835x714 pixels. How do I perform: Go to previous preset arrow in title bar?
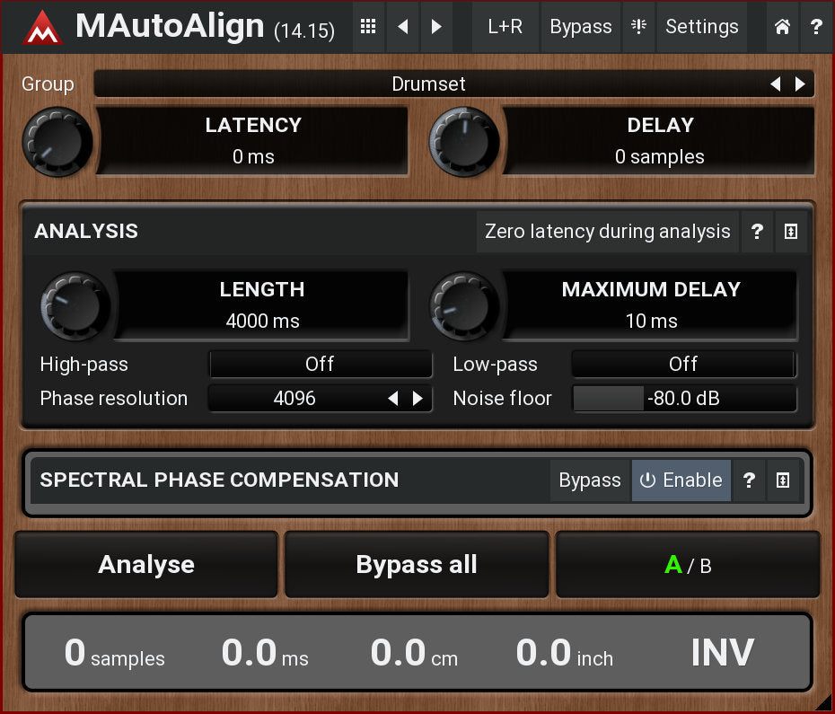(x=402, y=27)
